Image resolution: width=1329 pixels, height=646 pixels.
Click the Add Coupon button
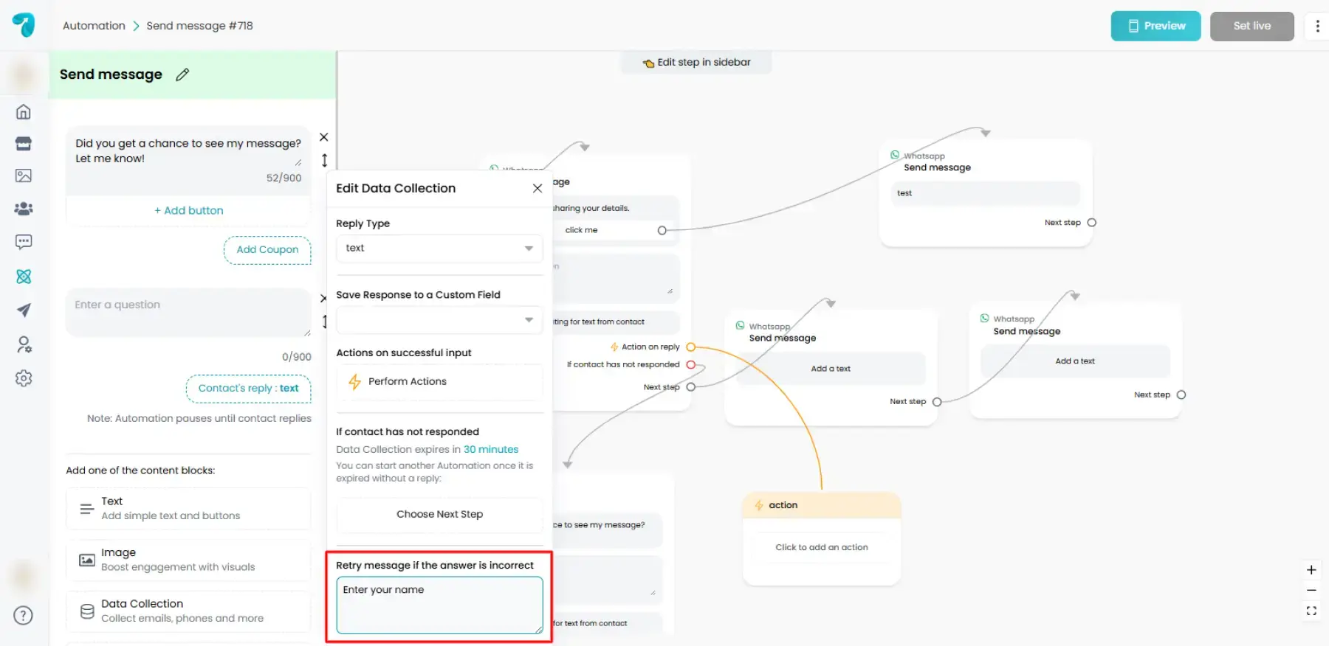(267, 250)
